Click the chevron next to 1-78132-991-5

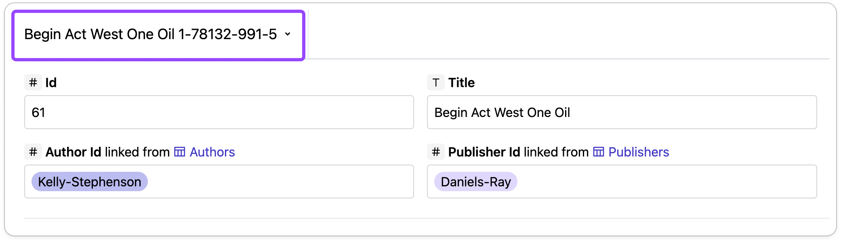[288, 34]
